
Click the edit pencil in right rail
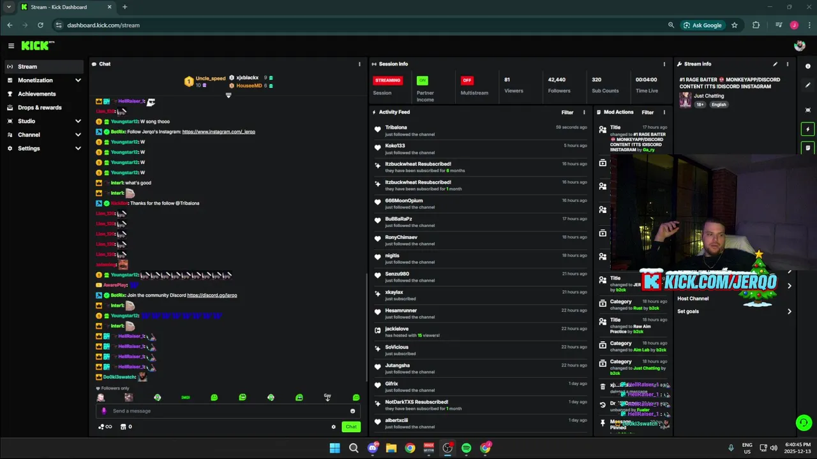coord(807,85)
